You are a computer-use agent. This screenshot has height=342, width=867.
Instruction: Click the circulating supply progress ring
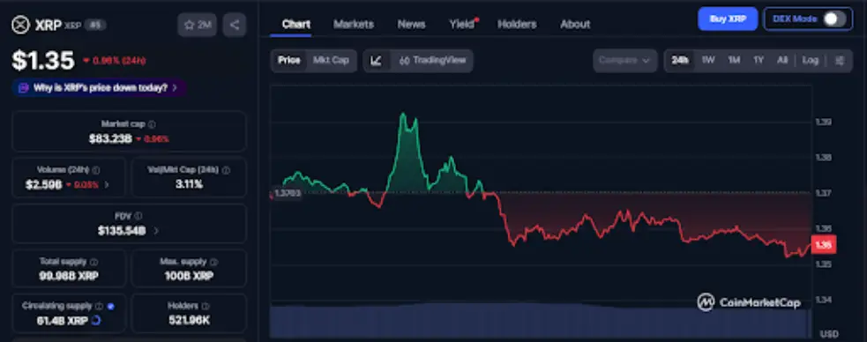point(95,320)
